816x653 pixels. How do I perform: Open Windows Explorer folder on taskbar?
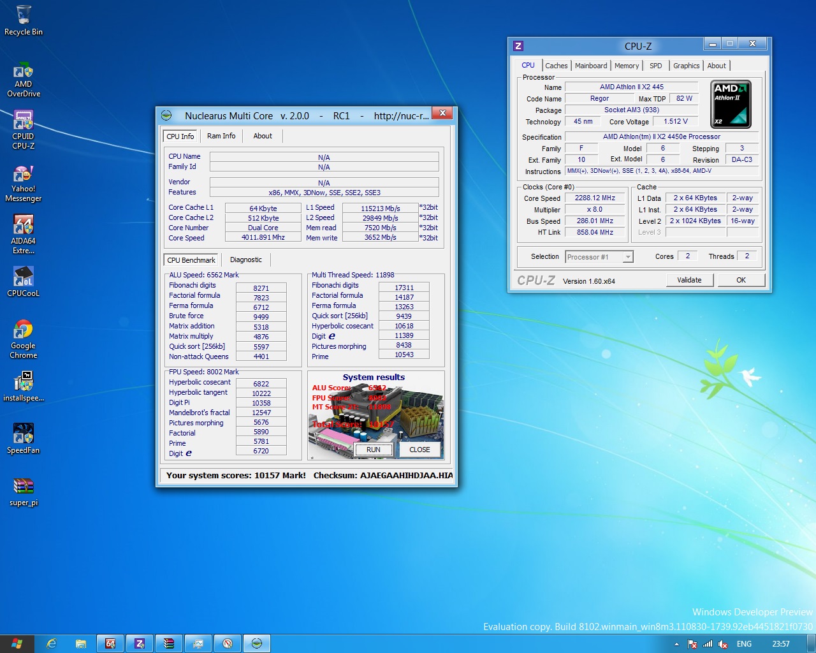(x=81, y=643)
